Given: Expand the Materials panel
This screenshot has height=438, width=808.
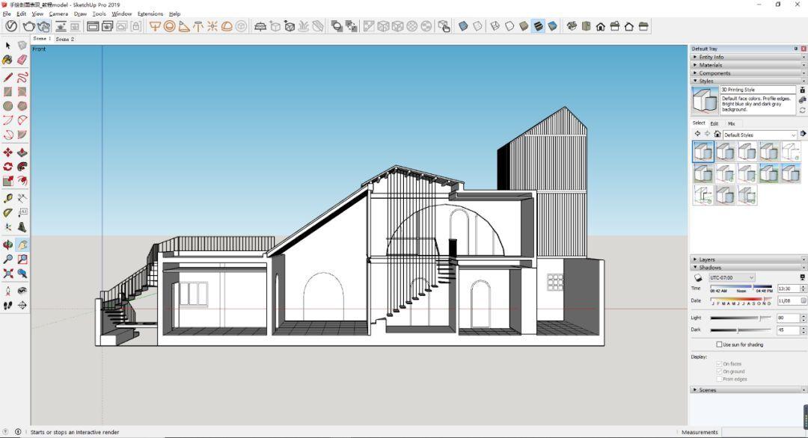Looking at the screenshot, I should point(747,65).
